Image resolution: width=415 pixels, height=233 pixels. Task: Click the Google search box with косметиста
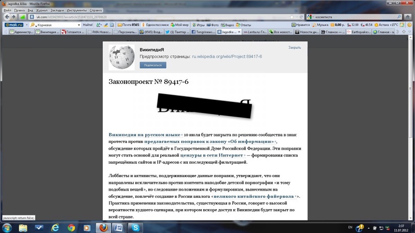pyautogui.click(x=355, y=17)
